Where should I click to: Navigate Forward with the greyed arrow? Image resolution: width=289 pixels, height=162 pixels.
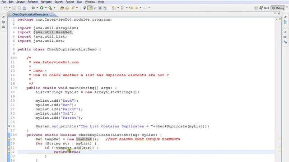click(145, 8)
